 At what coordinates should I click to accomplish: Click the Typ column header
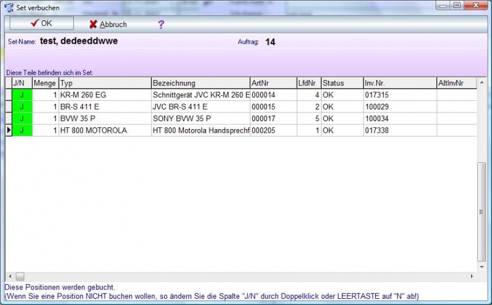coord(105,83)
